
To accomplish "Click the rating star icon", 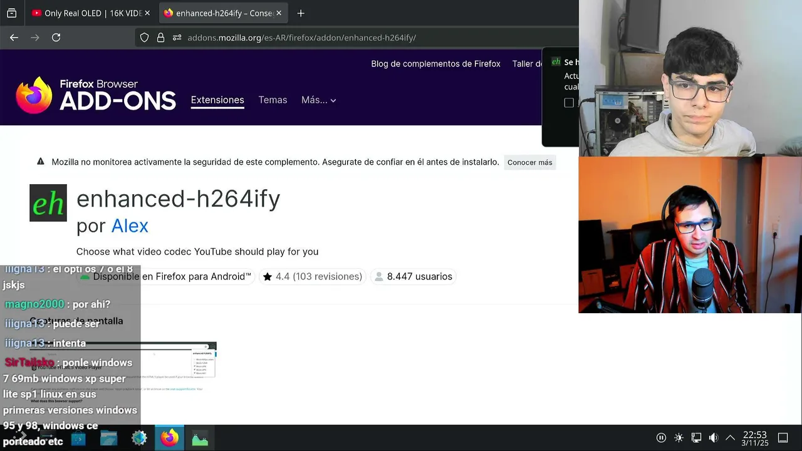I will (x=268, y=276).
